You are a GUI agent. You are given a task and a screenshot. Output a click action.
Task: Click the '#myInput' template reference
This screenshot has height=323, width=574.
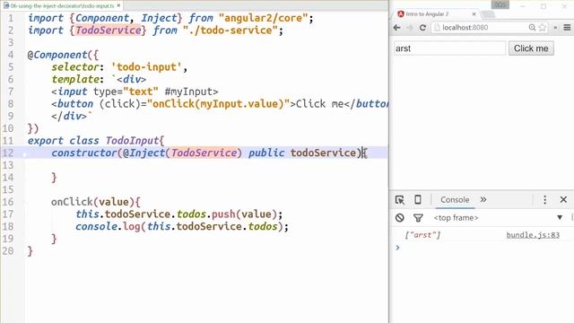(x=188, y=92)
